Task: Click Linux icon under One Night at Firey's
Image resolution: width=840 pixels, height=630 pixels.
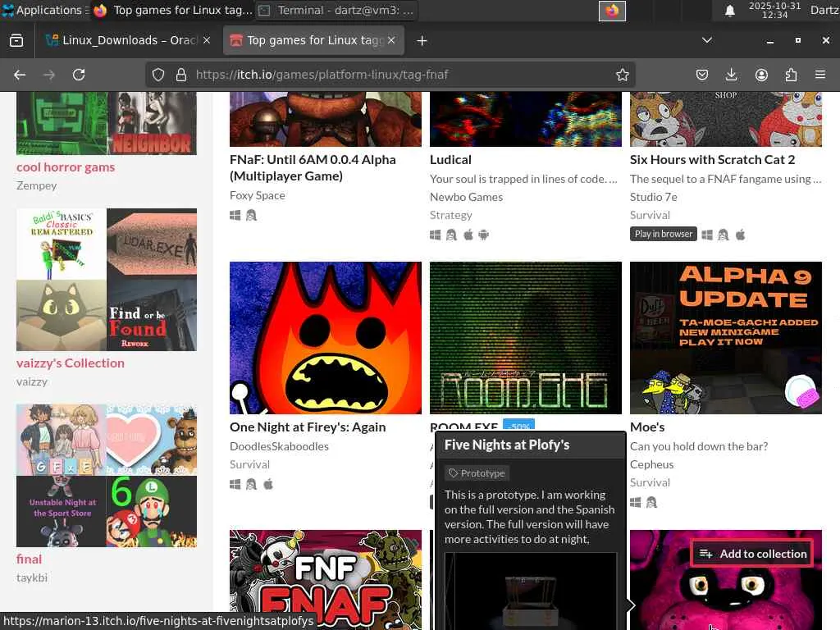Action: (251, 484)
